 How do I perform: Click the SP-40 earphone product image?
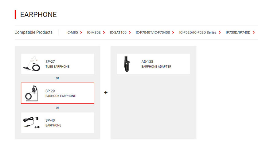(32, 123)
